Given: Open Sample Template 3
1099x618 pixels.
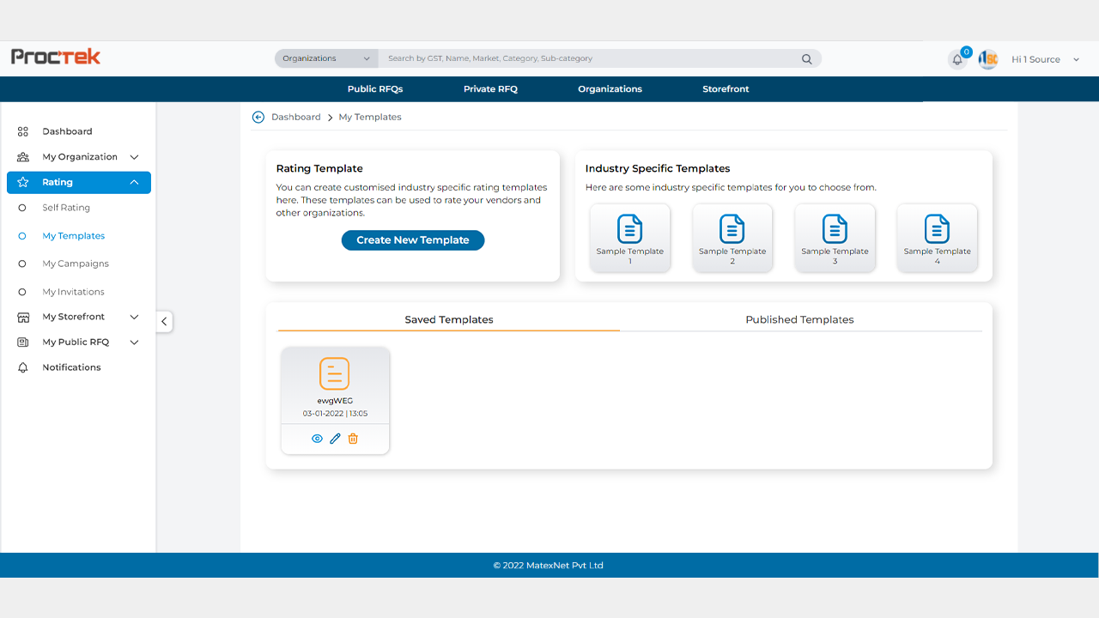Looking at the screenshot, I should [x=835, y=238].
